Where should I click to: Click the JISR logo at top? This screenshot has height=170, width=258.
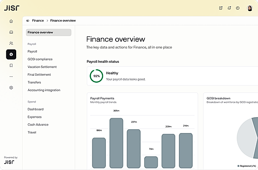coord(12,8)
